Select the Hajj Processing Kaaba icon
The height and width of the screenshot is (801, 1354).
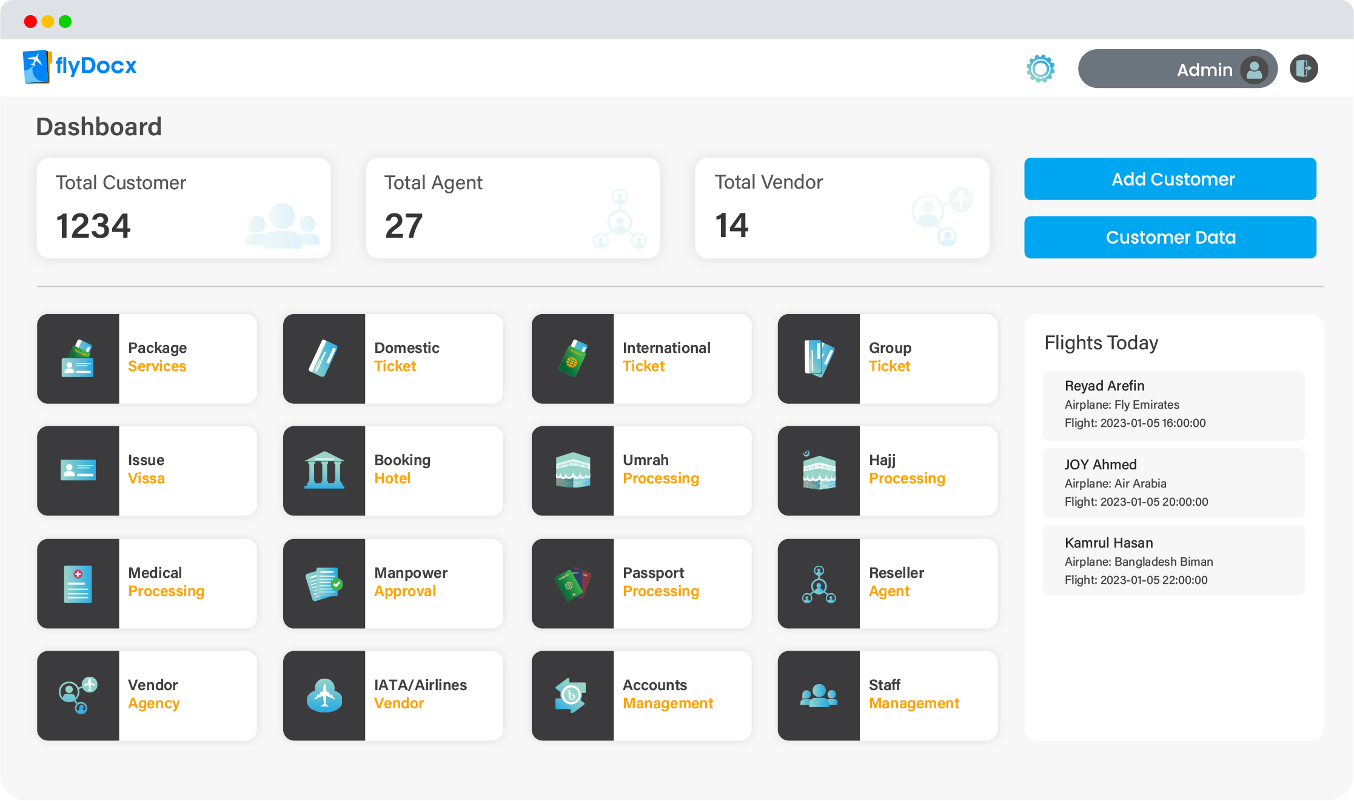click(819, 471)
